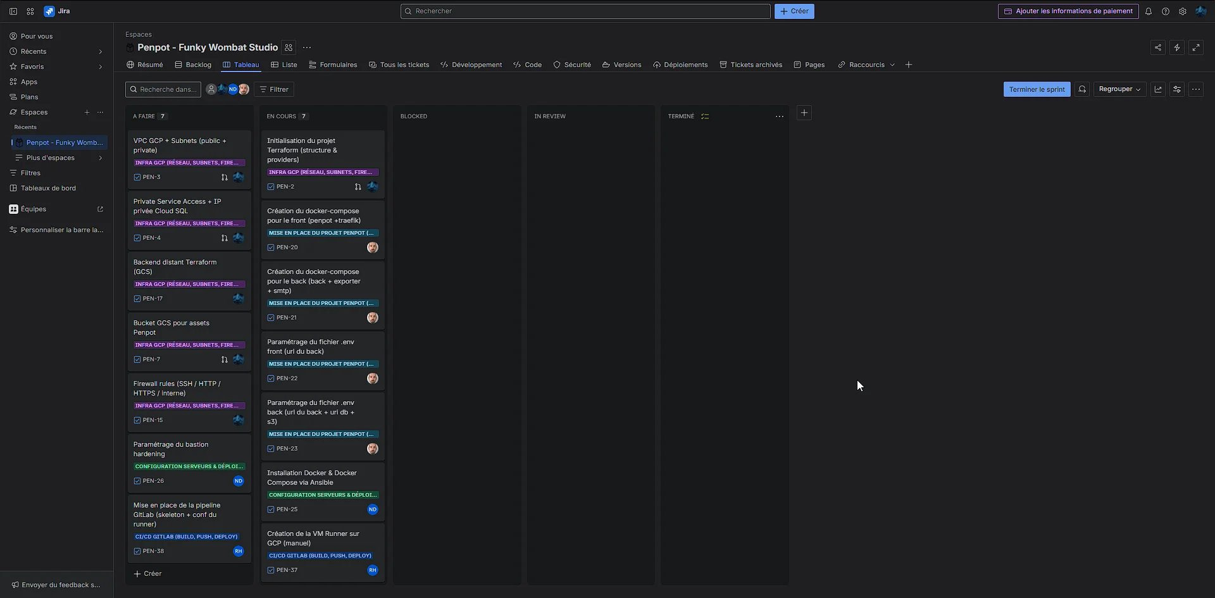Click Ajouter les informations de paiement
Screen dimensions: 1215x598
click(1068, 11)
